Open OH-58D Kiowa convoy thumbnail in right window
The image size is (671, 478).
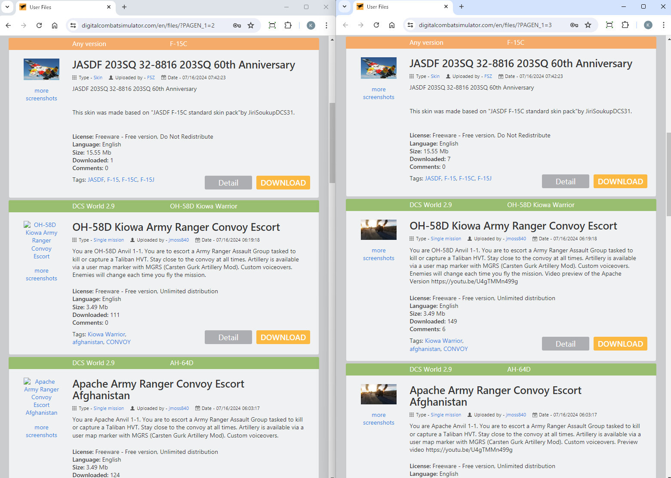pyautogui.click(x=379, y=230)
